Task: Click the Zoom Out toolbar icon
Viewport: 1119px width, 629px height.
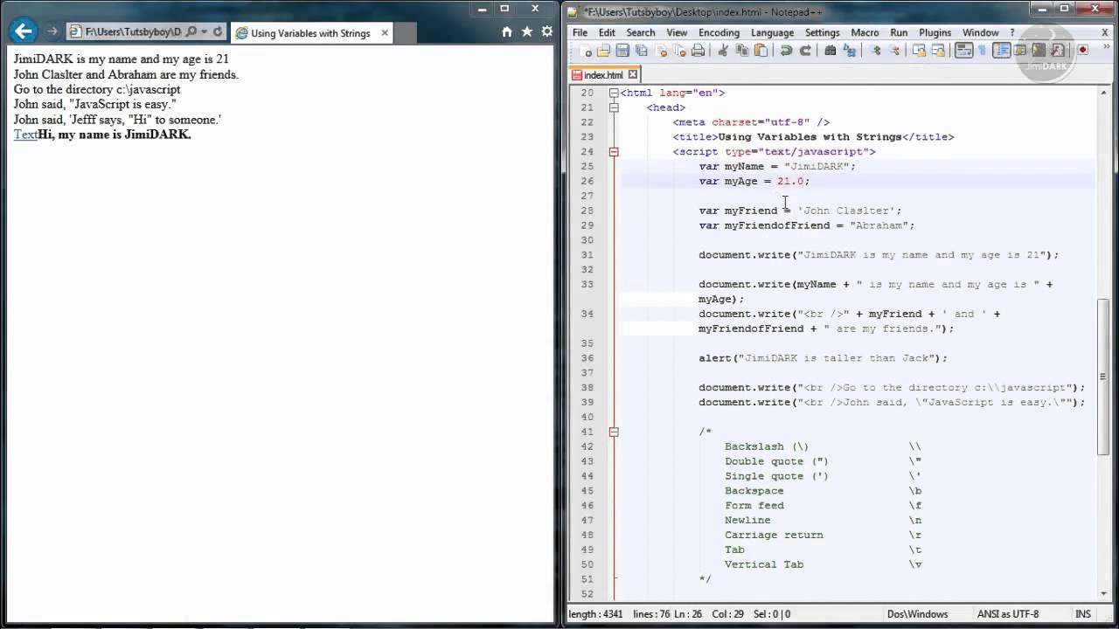Action: tap(895, 51)
